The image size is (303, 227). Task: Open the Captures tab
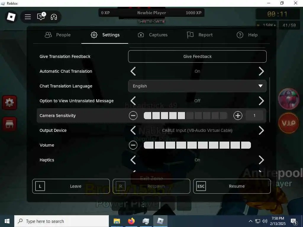coord(152,35)
